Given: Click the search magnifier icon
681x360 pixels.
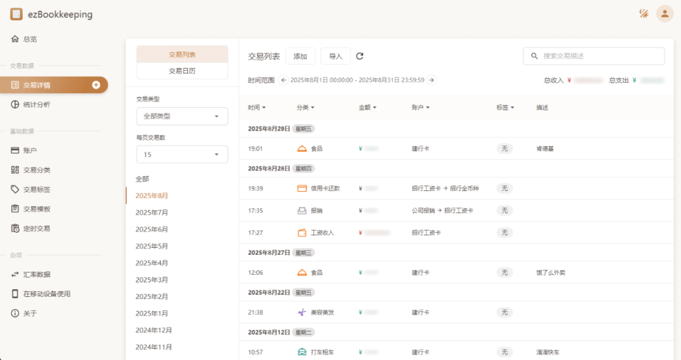Looking at the screenshot, I should 534,56.
